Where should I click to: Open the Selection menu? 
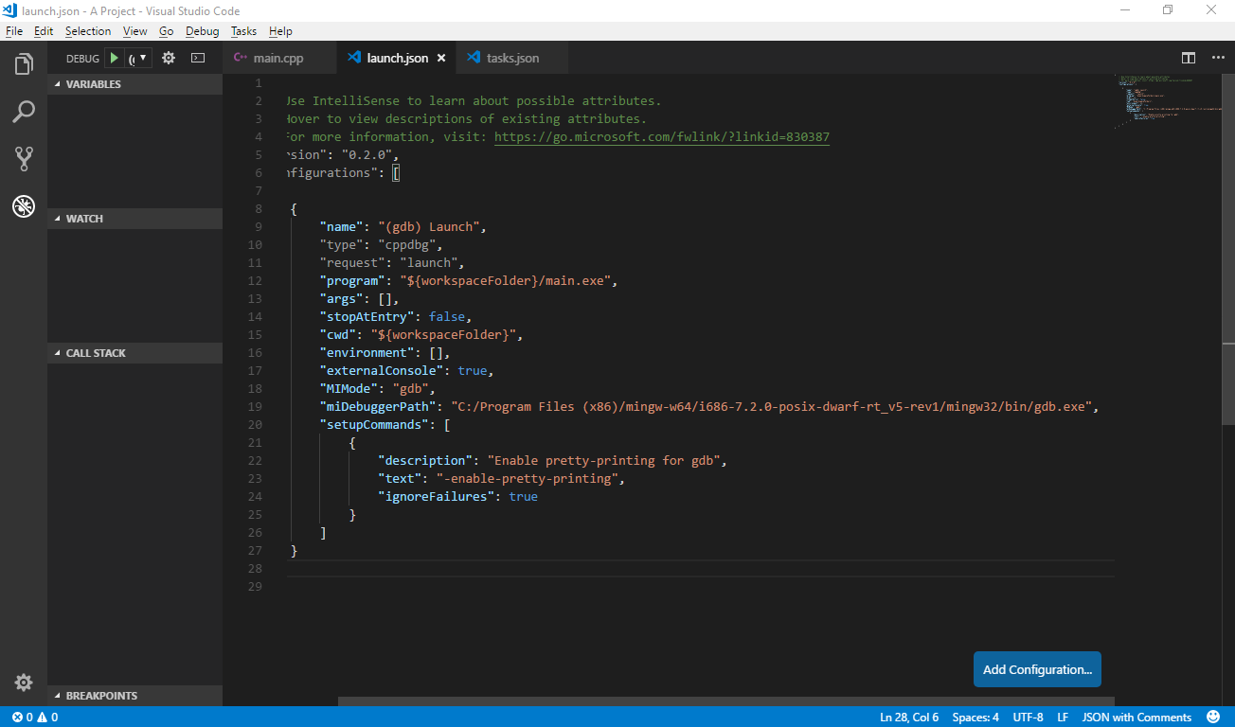click(88, 31)
